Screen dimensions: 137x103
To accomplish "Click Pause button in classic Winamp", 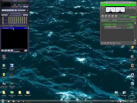I will (x=8, y=10).
